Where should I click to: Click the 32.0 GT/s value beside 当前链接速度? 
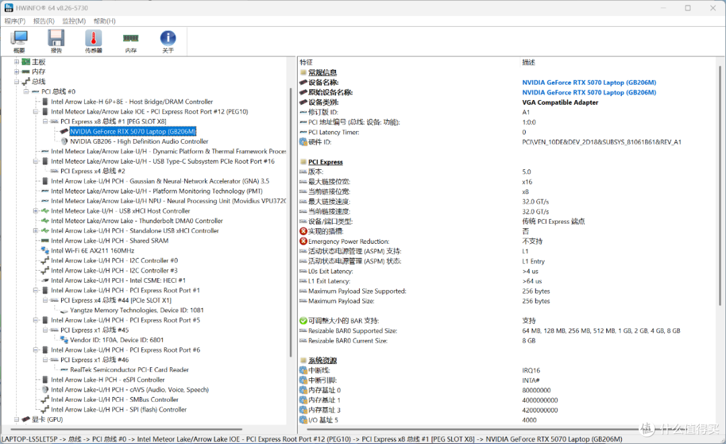(535, 212)
